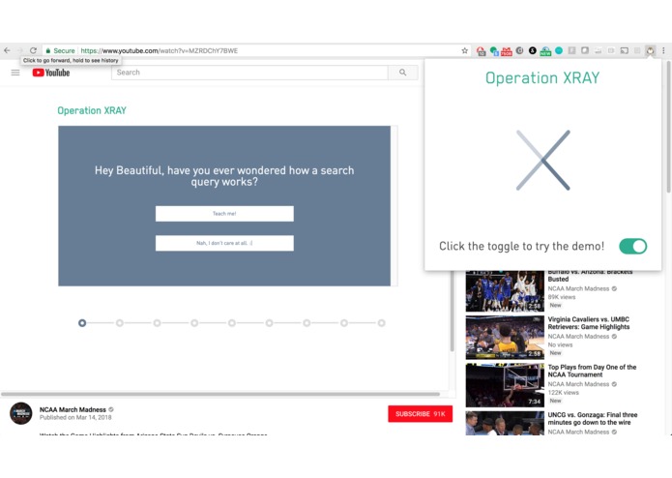The height and width of the screenshot is (478, 672).
Task: Turn off the Operation XRAY demo toggle
Action: click(x=633, y=246)
